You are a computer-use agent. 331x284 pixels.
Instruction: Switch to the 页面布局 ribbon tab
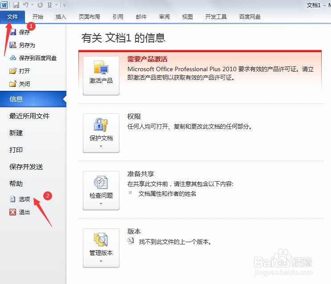click(89, 16)
